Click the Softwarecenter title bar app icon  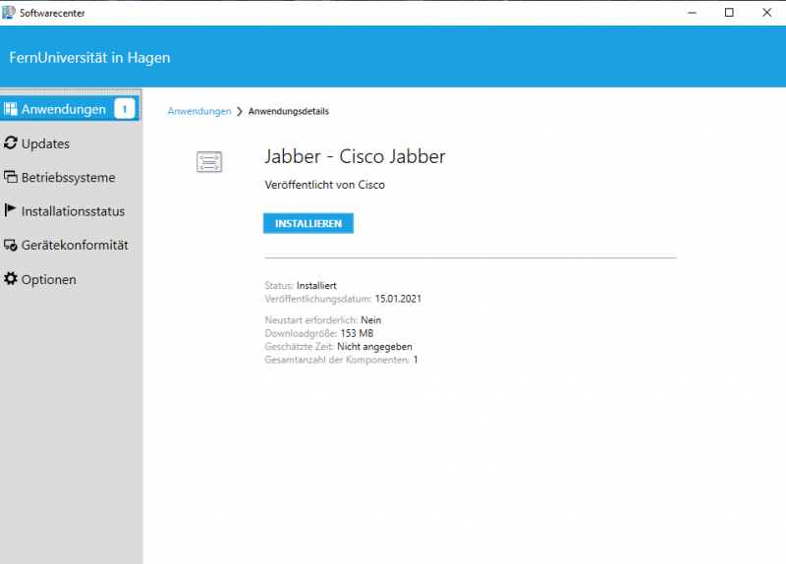coord(9,13)
